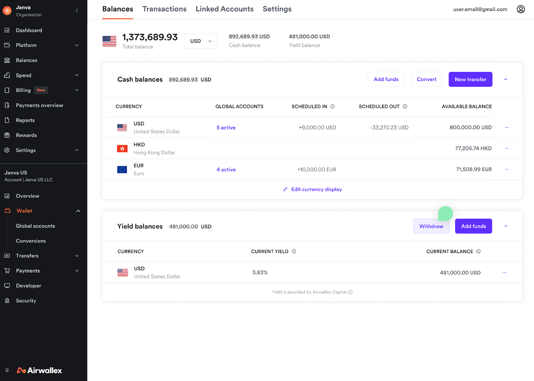Click the Platform sidebar icon
The height and width of the screenshot is (381, 534).
[x=7, y=45]
